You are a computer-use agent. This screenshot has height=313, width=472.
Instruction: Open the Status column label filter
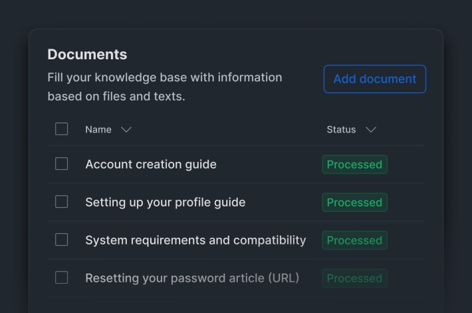click(341, 130)
